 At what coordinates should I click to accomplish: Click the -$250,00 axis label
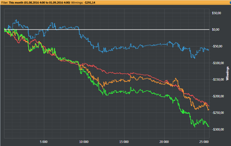[218, 113]
